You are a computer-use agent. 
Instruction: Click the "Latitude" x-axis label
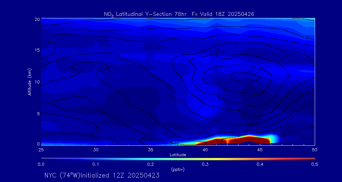178,155
